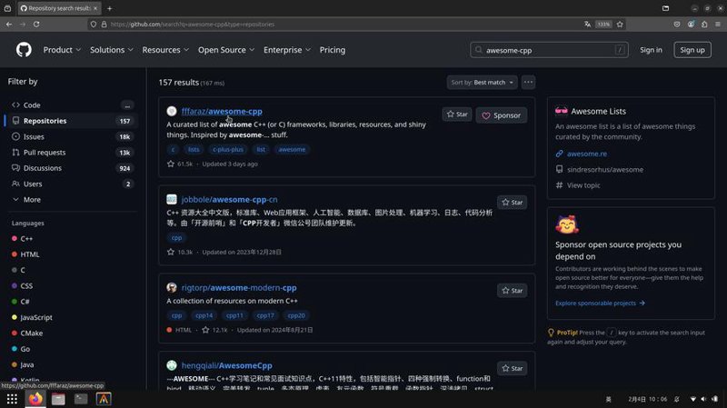Image resolution: width=727 pixels, height=408 pixels.
Task: Focus the awesome-cpp search field
Action: coord(549,50)
